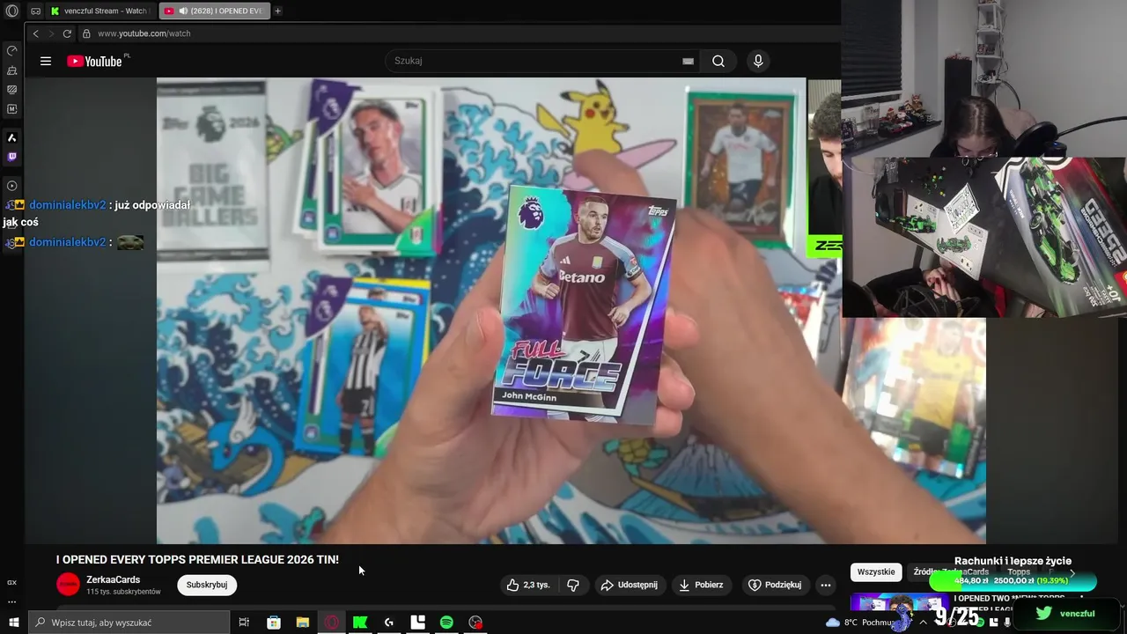Open recommended video I OPENED TWO NEW TOPPS thumbnail

(x=900, y=602)
